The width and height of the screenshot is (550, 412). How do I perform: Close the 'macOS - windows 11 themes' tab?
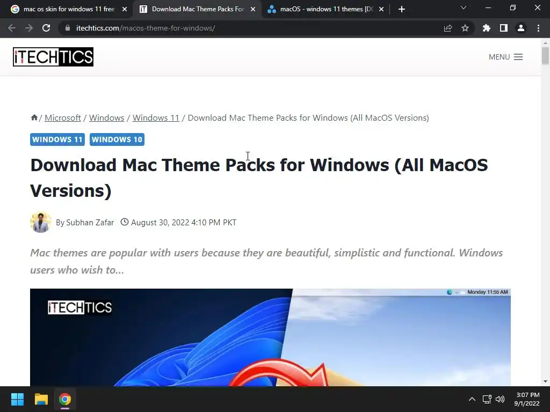click(381, 9)
